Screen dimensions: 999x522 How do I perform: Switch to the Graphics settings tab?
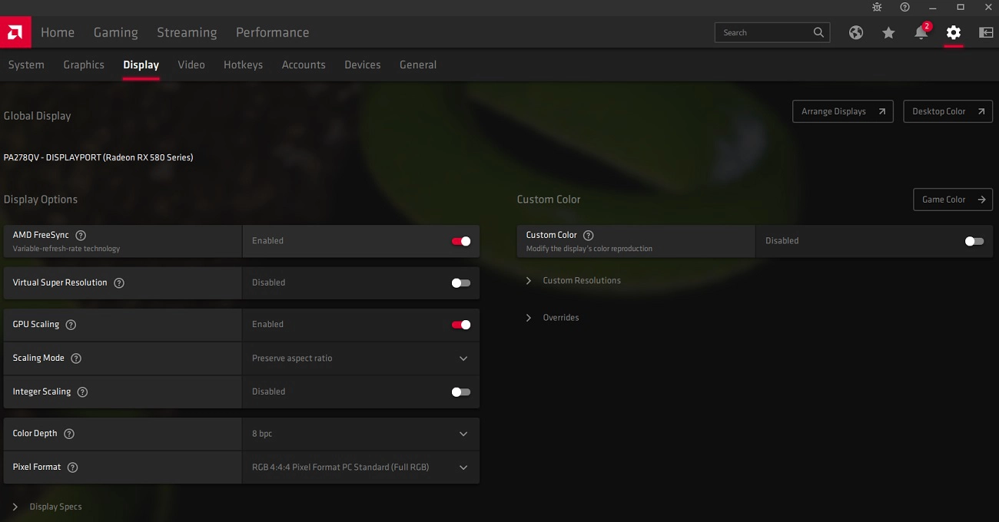click(x=84, y=64)
